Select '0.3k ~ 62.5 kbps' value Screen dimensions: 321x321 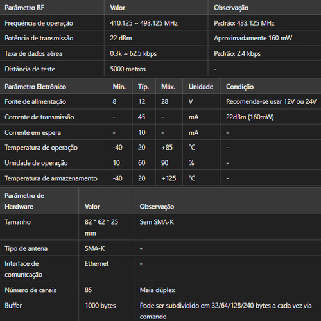(134, 53)
